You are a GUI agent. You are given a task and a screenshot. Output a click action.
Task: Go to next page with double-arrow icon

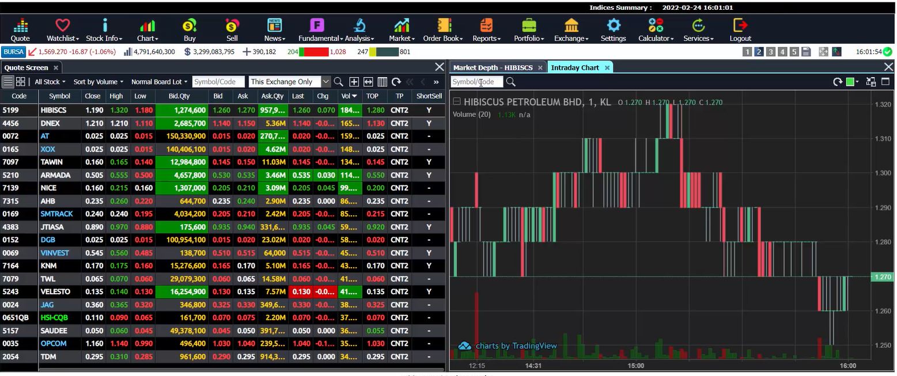pos(436,82)
